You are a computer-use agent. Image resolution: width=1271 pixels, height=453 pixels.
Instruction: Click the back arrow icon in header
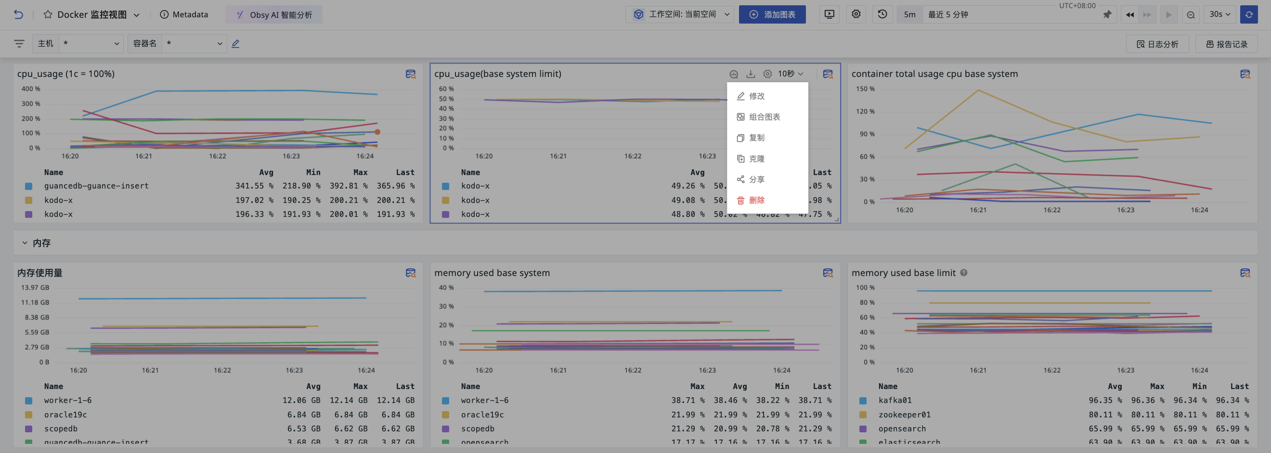pos(18,14)
